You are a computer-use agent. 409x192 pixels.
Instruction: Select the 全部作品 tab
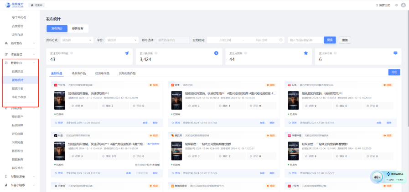click(x=57, y=73)
